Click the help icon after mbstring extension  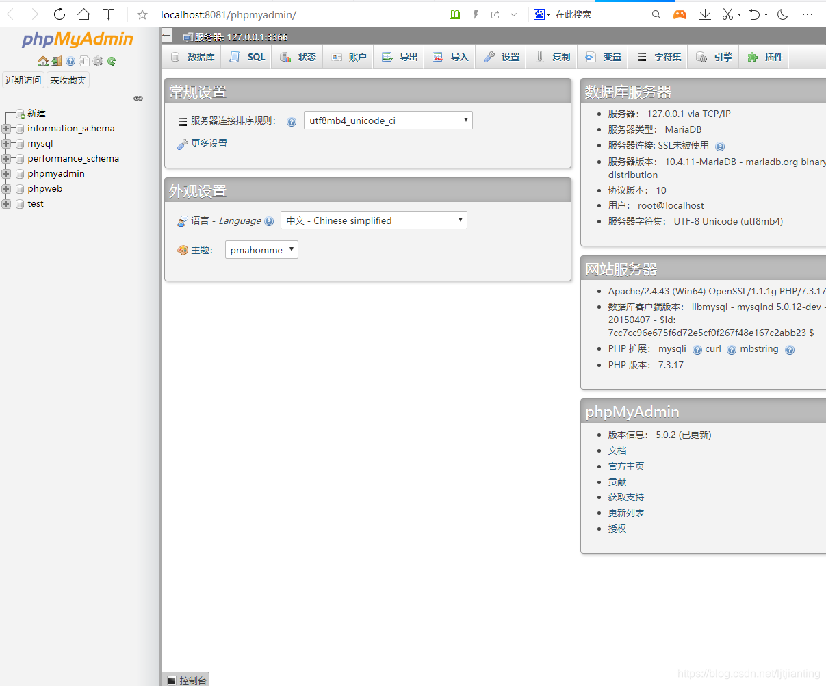coord(790,350)
